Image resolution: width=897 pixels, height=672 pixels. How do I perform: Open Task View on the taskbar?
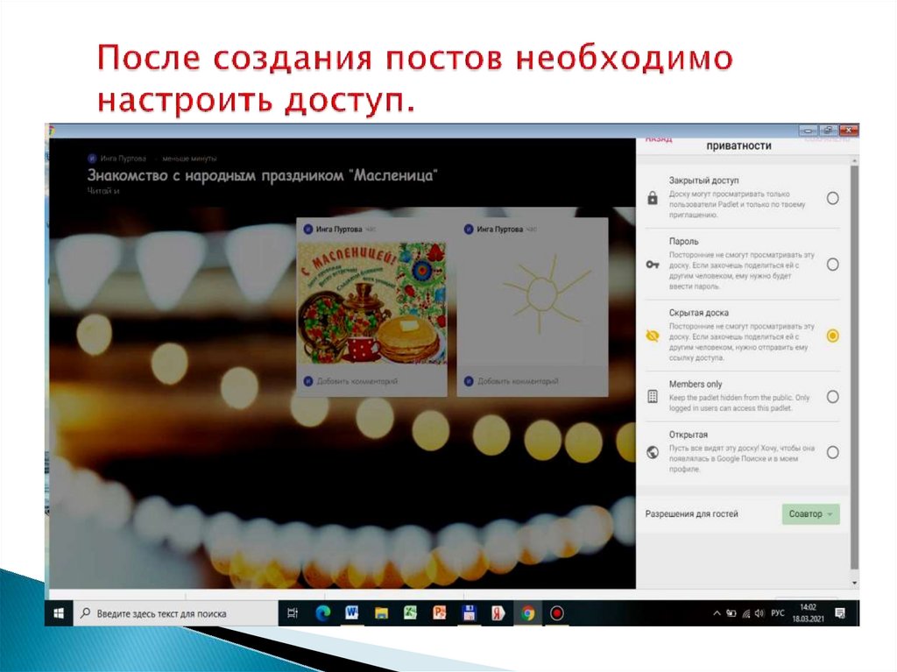(x=293, y=613)
